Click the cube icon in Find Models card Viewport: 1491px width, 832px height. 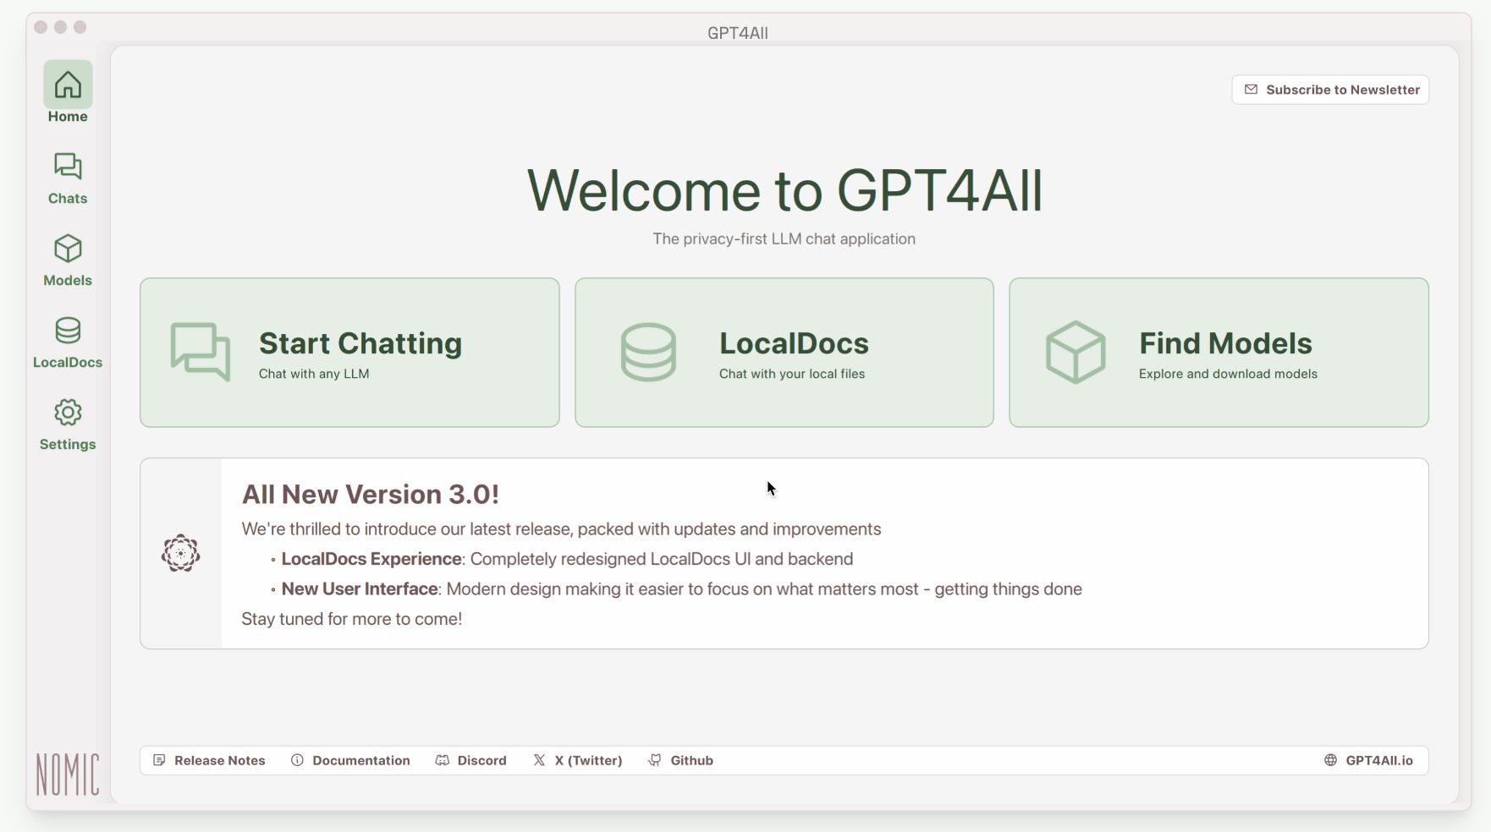(1076, 353)
